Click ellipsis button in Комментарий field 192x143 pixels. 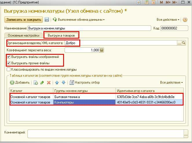(x=186, y=134)
